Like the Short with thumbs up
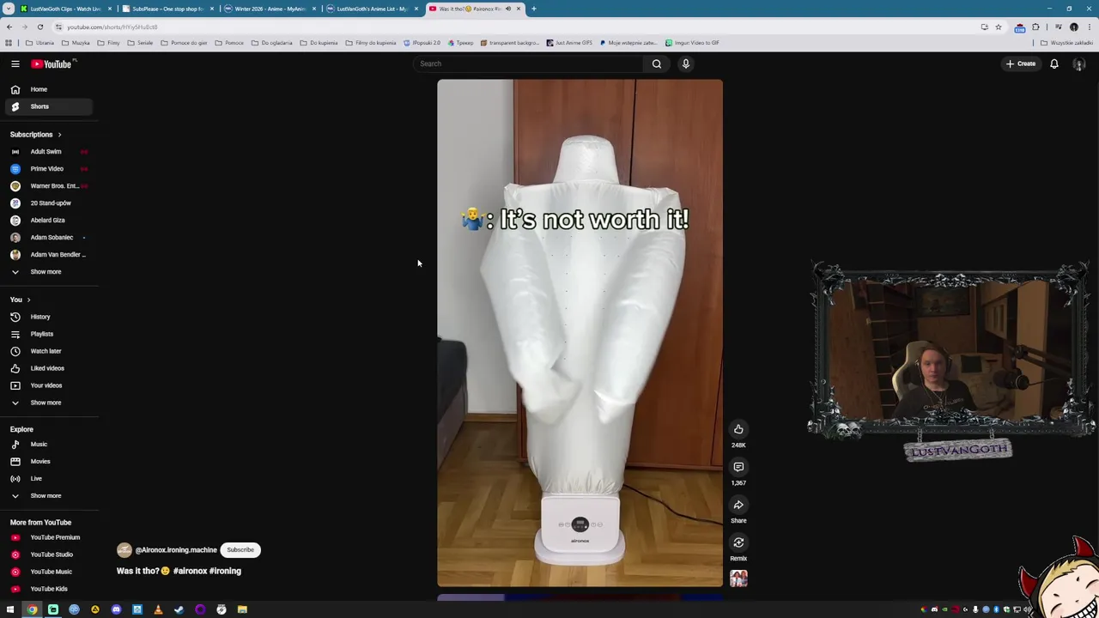The height and width of the screenshot is (618, 1099). [x=738, y=429]
